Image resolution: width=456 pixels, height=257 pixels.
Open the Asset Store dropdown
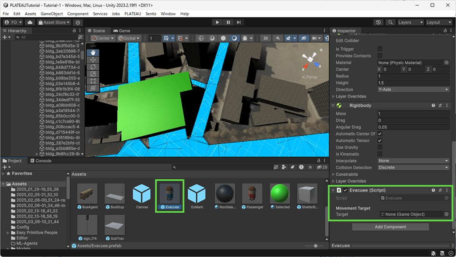[x=54, y=22]
